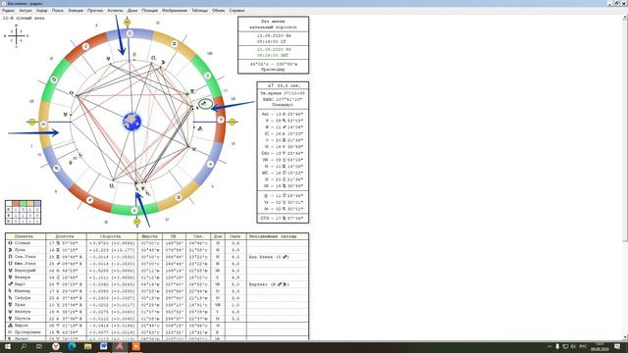This screenshot has height=353, width=628.
Task: Click green swatch in element balance grid
Action: click(24, 204)
